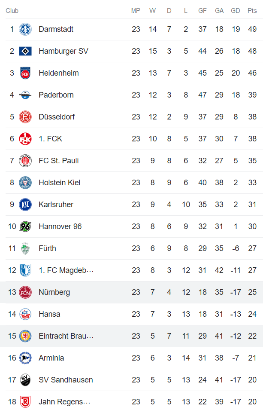The width and height of the screenshot is (263, 416).
Task: Open the Jahn Regensburg truncated team name
Action: click(64, 402)
